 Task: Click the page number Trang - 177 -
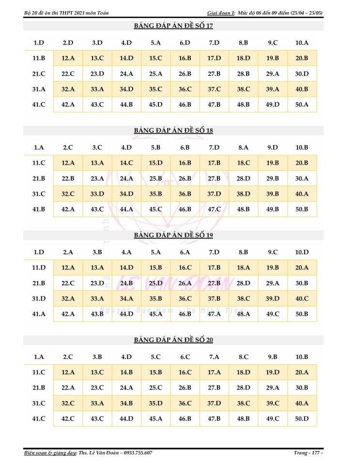[x=308, y=452]
